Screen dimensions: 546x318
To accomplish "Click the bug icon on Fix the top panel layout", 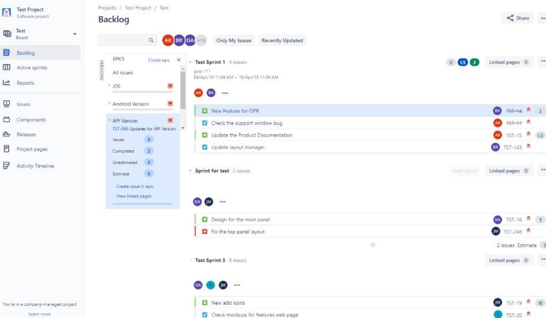I will tap(205, 232).
